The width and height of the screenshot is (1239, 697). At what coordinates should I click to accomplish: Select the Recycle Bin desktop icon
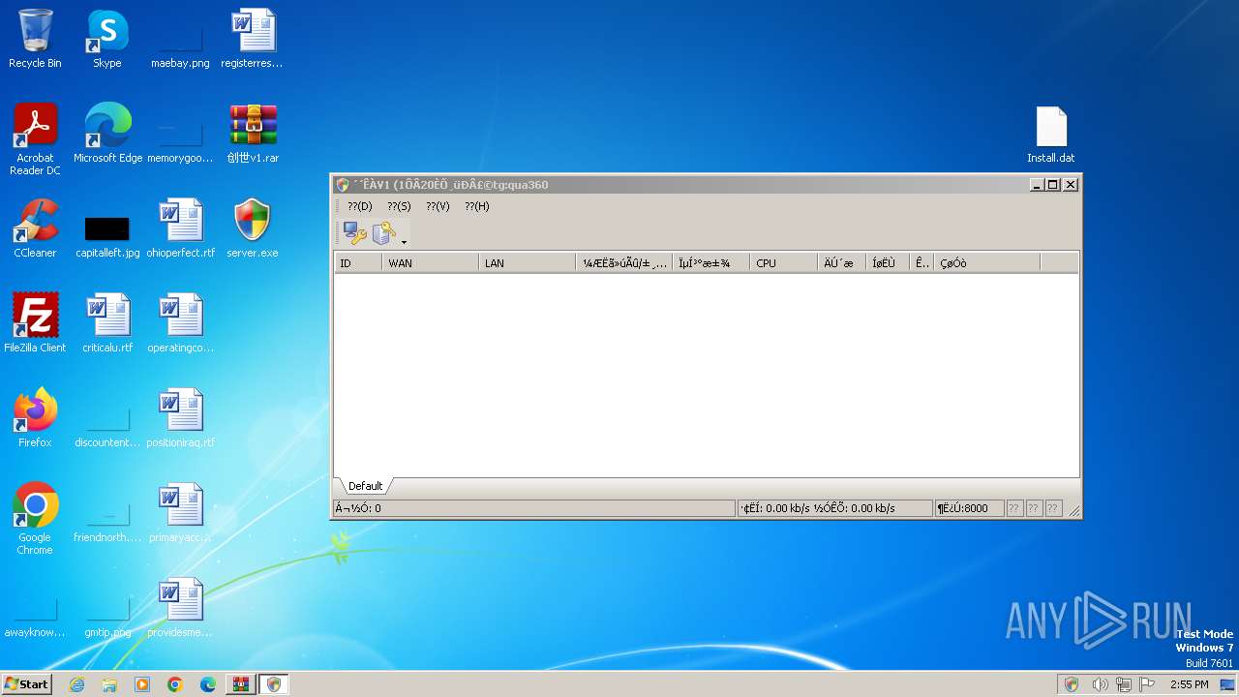35,39
